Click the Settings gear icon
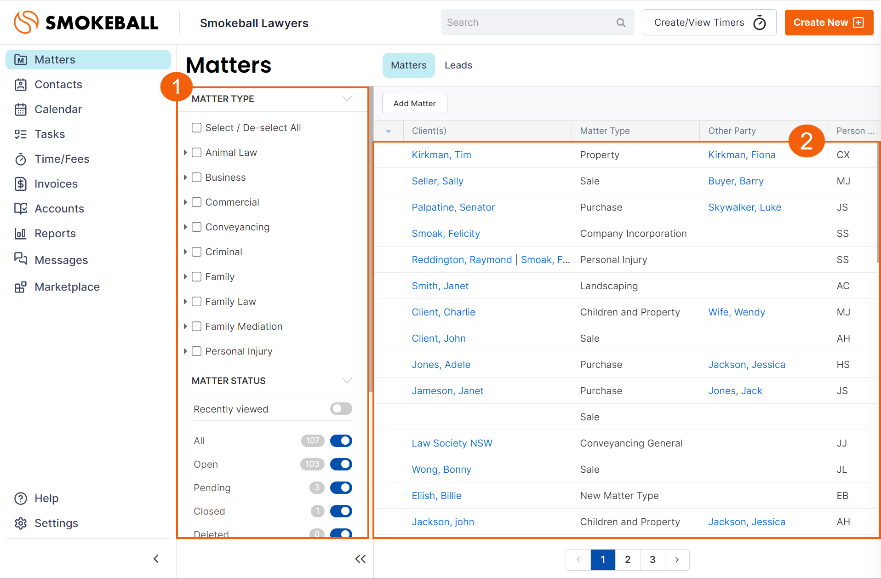The width and height of the screenshot is (881, 579). 21,523
